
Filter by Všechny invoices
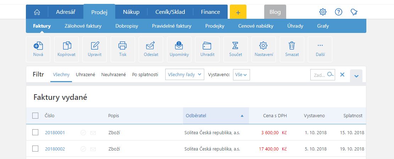[x=61, y=74]
